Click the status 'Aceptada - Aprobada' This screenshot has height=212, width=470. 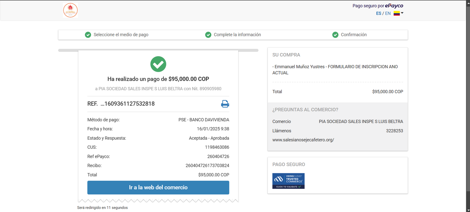(209, 138)
